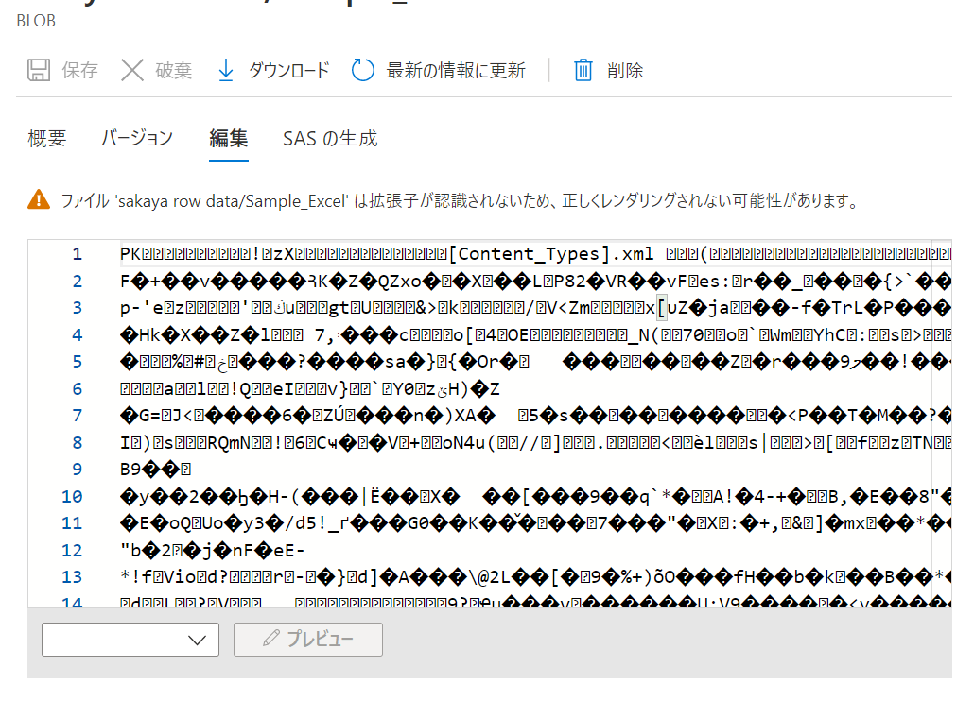The width and height of the screenshot is (974, 718).
Task: Click the 破棄 discard label
Action: (x=174, y=70)
